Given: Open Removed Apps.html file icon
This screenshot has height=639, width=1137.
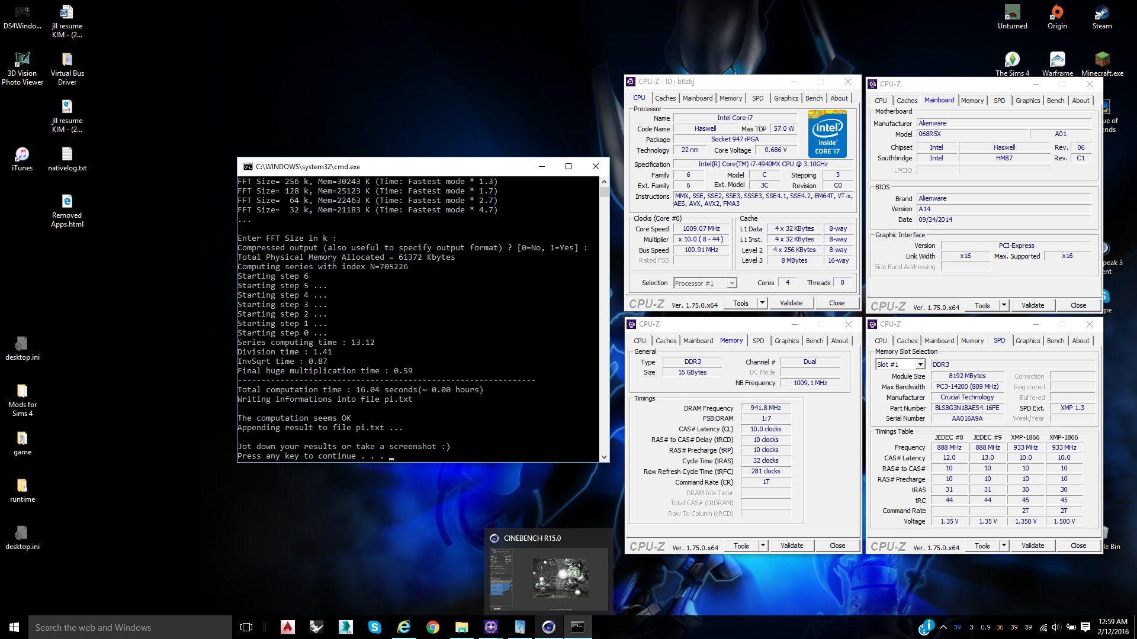Looking at the screenshot, I should (x=67, y=211).
